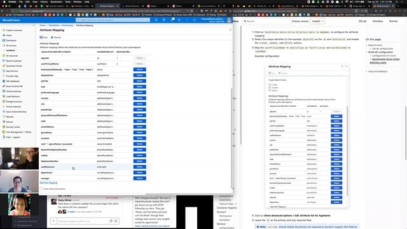The width and height of the screenshot is (407, 229).
Task: Open the GitLab tab in docs header
Action: (x=362, y=21)
